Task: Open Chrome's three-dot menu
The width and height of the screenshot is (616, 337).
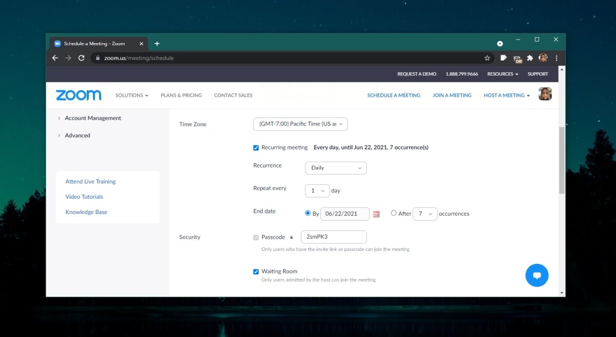Action: tap(556, 58)
